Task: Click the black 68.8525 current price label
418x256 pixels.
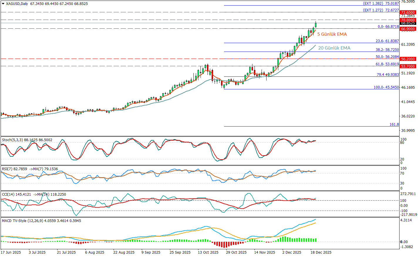Action: tap(408, 23)
